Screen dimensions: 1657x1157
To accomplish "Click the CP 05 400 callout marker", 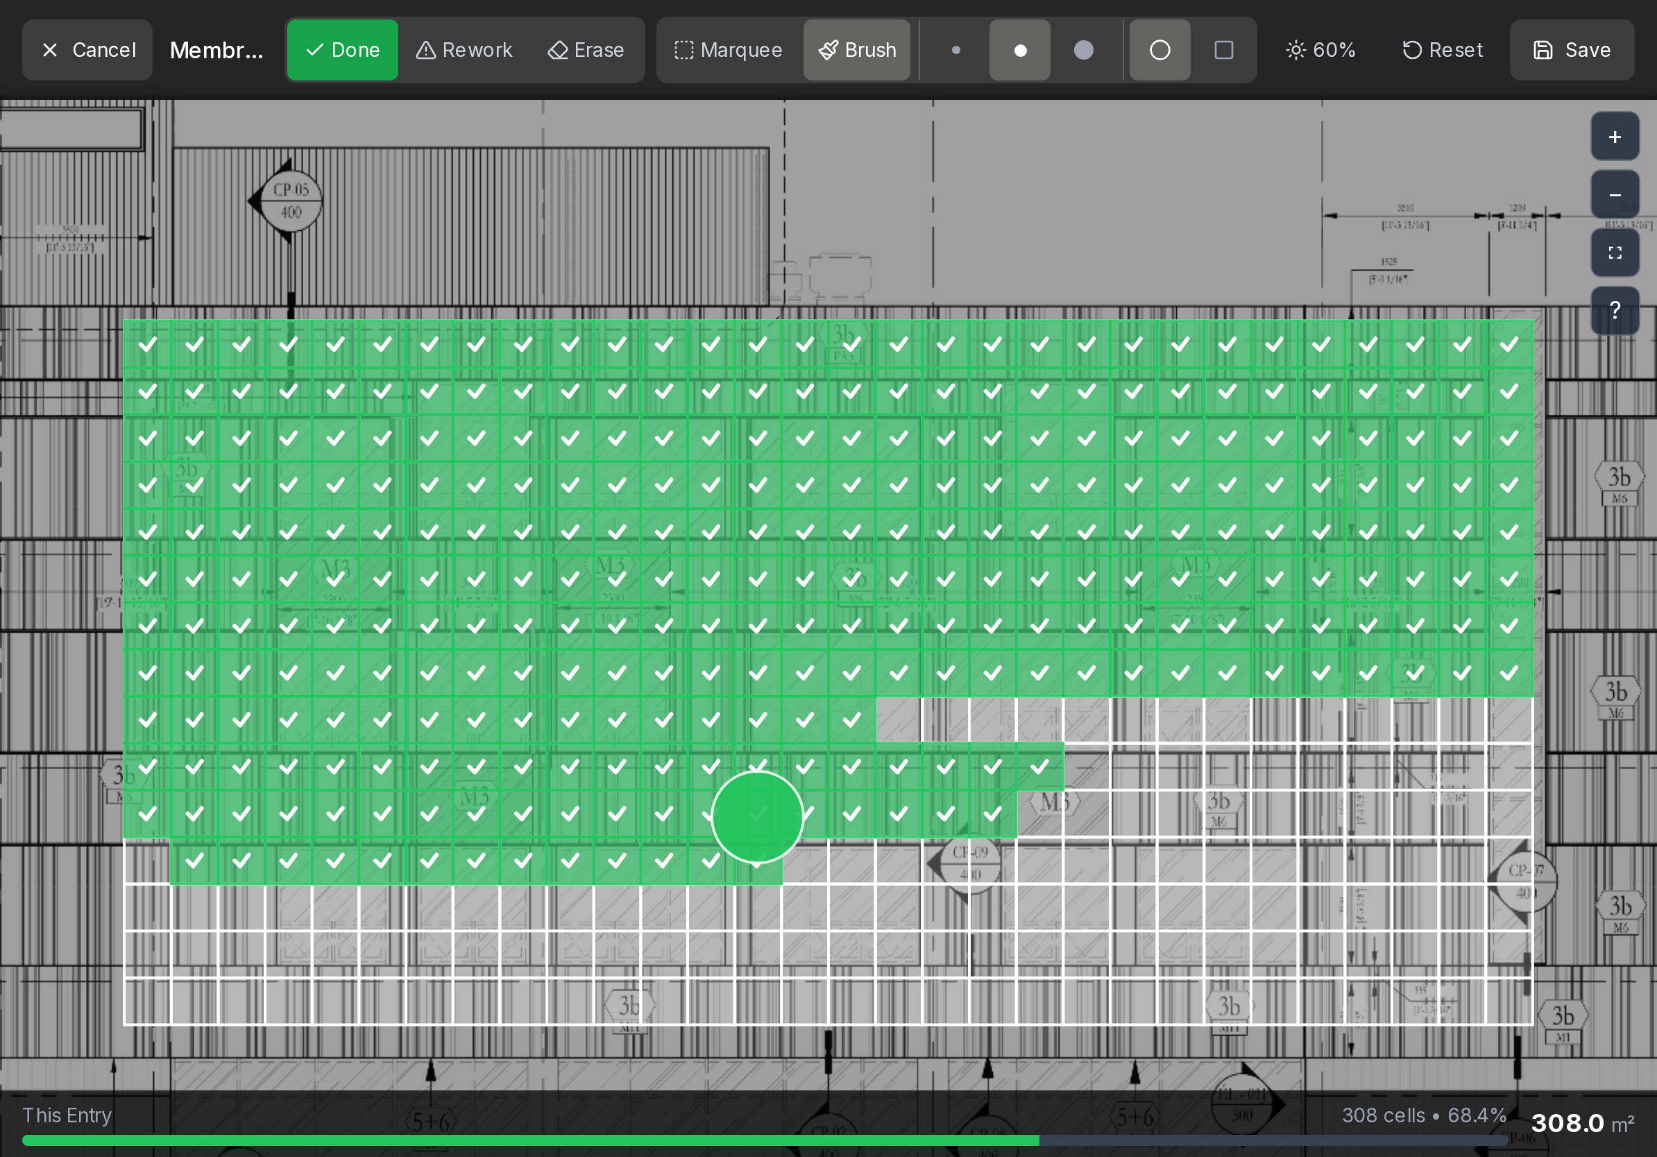I will pyautogui.click(x=290, y=201).
